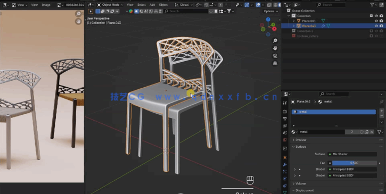Open the Select menu
Viewport: 386px width, 194px height.
(x=141, y=5)
